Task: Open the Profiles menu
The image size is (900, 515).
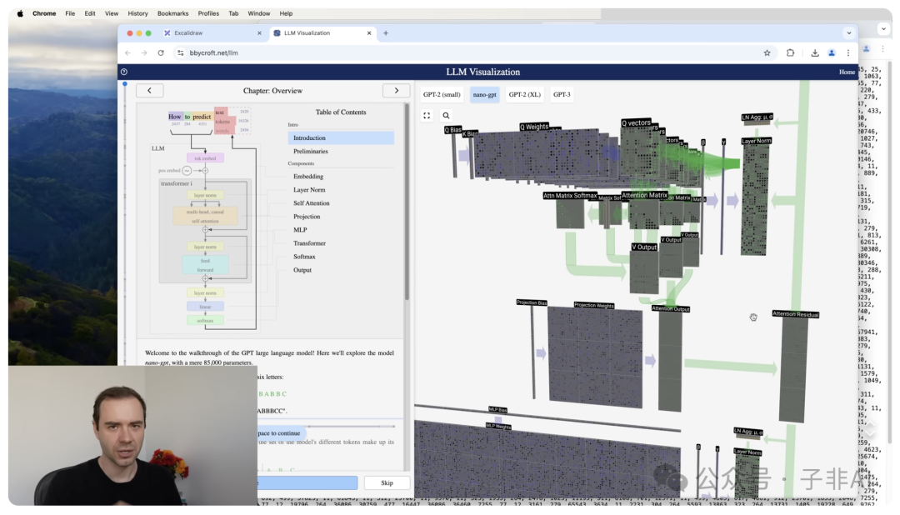Action: [x=208, y=13]
